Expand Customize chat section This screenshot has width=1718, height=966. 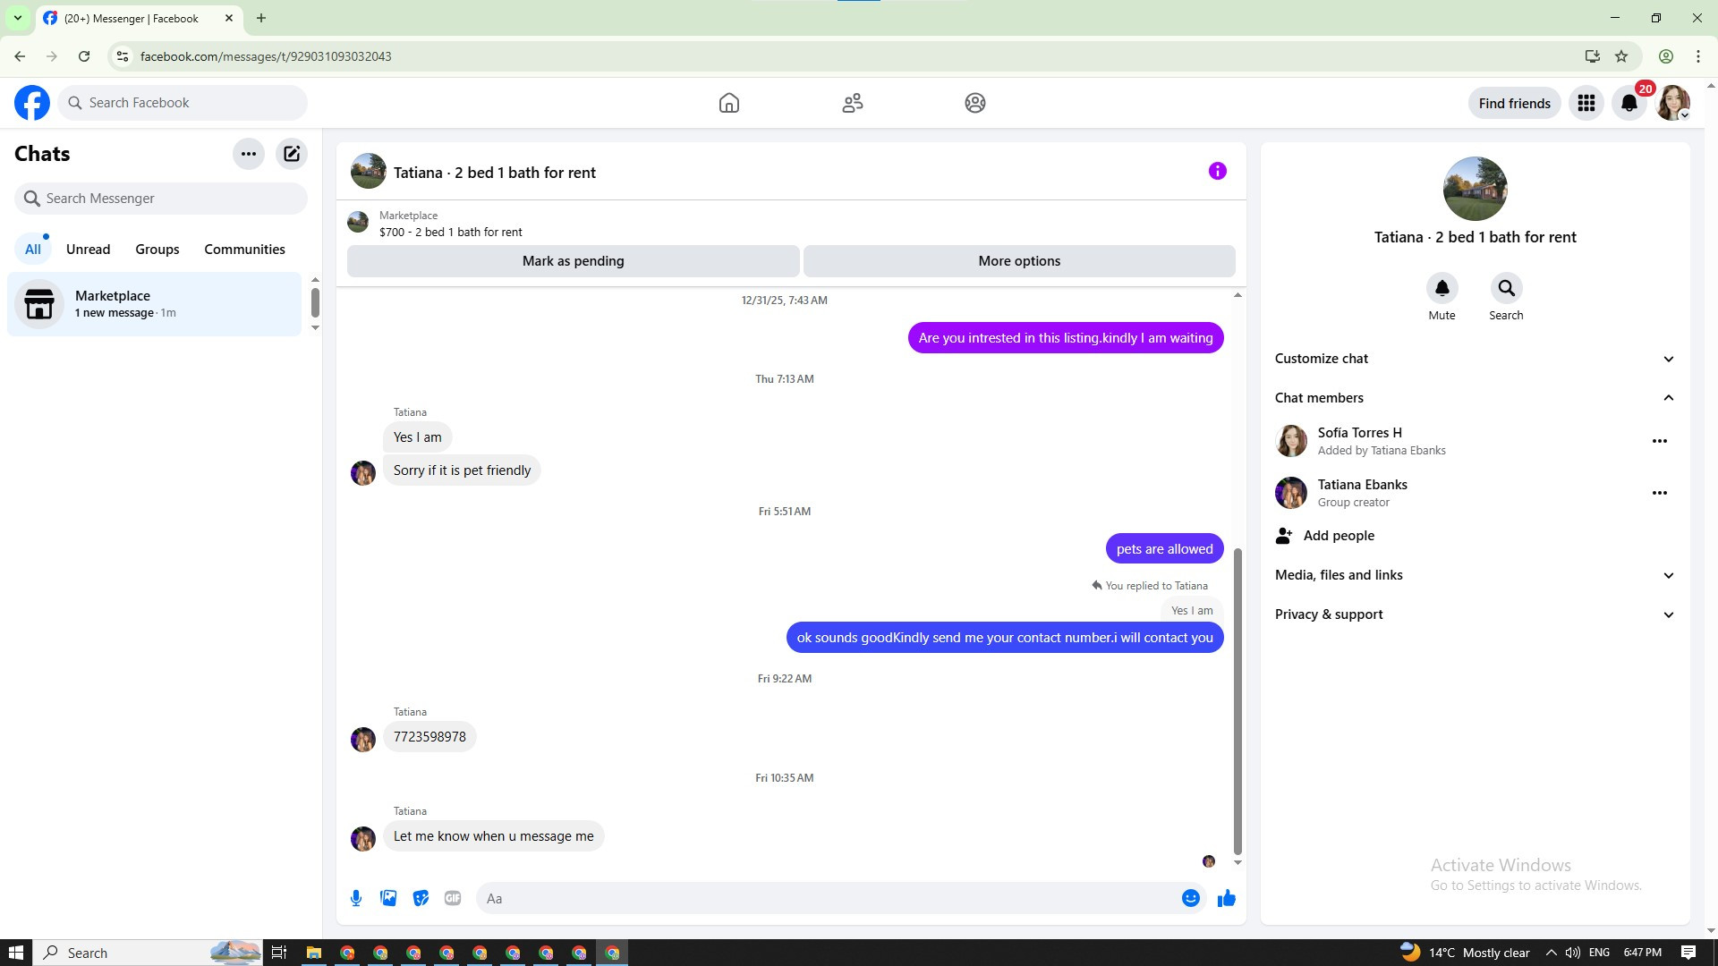pos(1474,359)
